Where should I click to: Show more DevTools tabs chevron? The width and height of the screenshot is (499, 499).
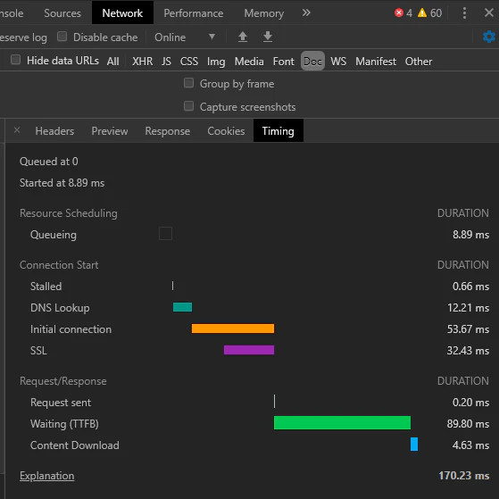coord(306,12)
